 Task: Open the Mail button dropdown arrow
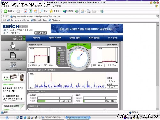pyautogui.click(x=85, y=11)
